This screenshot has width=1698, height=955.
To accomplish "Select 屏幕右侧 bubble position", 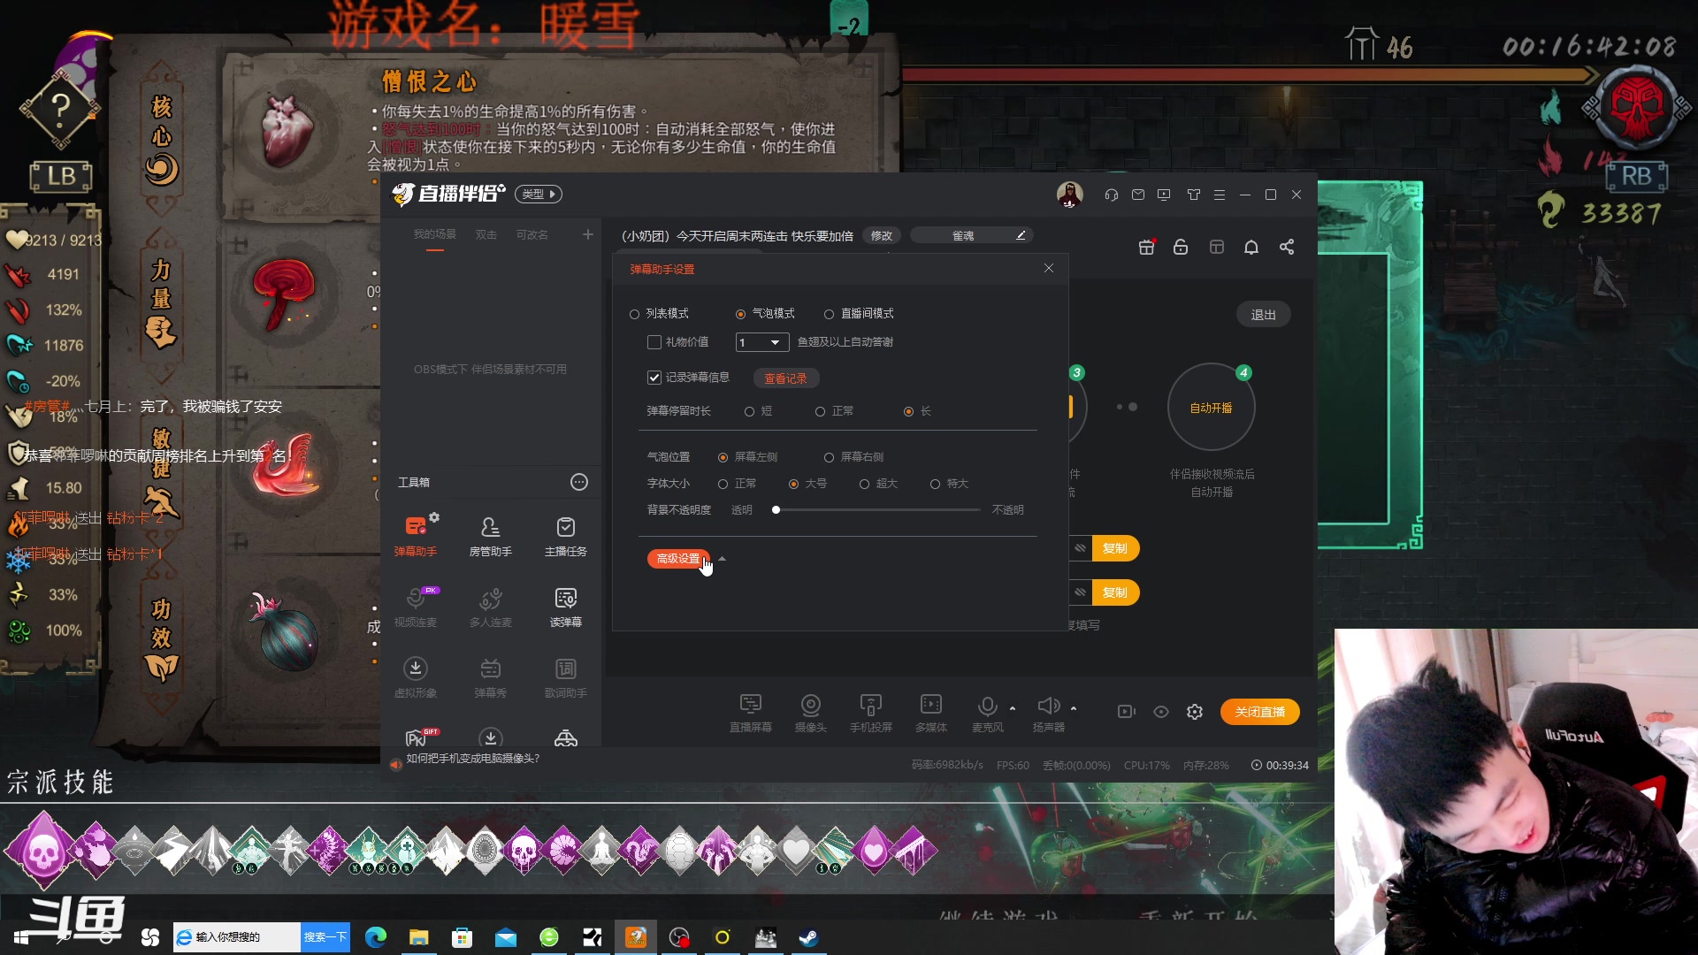I will click(829, 457).
